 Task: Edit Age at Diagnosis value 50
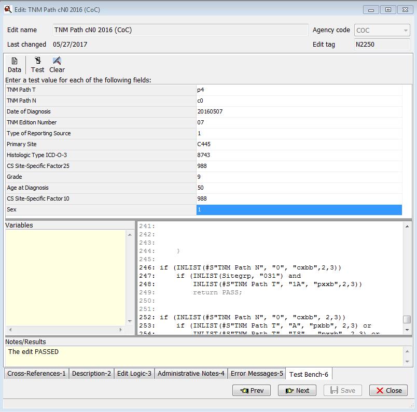coord(299,188)
